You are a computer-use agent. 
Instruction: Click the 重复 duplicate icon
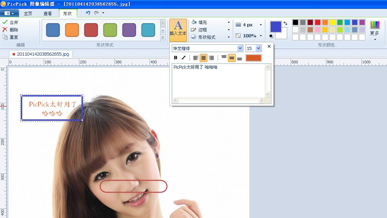pyautogui.click(x=5, y=37)
